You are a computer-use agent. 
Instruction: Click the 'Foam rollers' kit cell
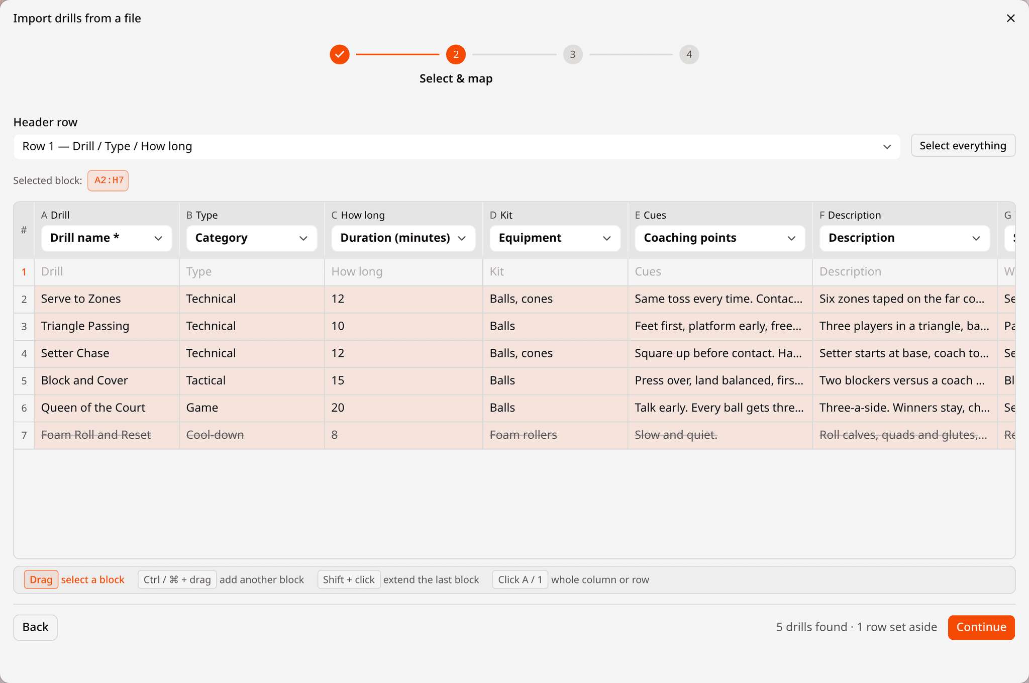point(555,435)
